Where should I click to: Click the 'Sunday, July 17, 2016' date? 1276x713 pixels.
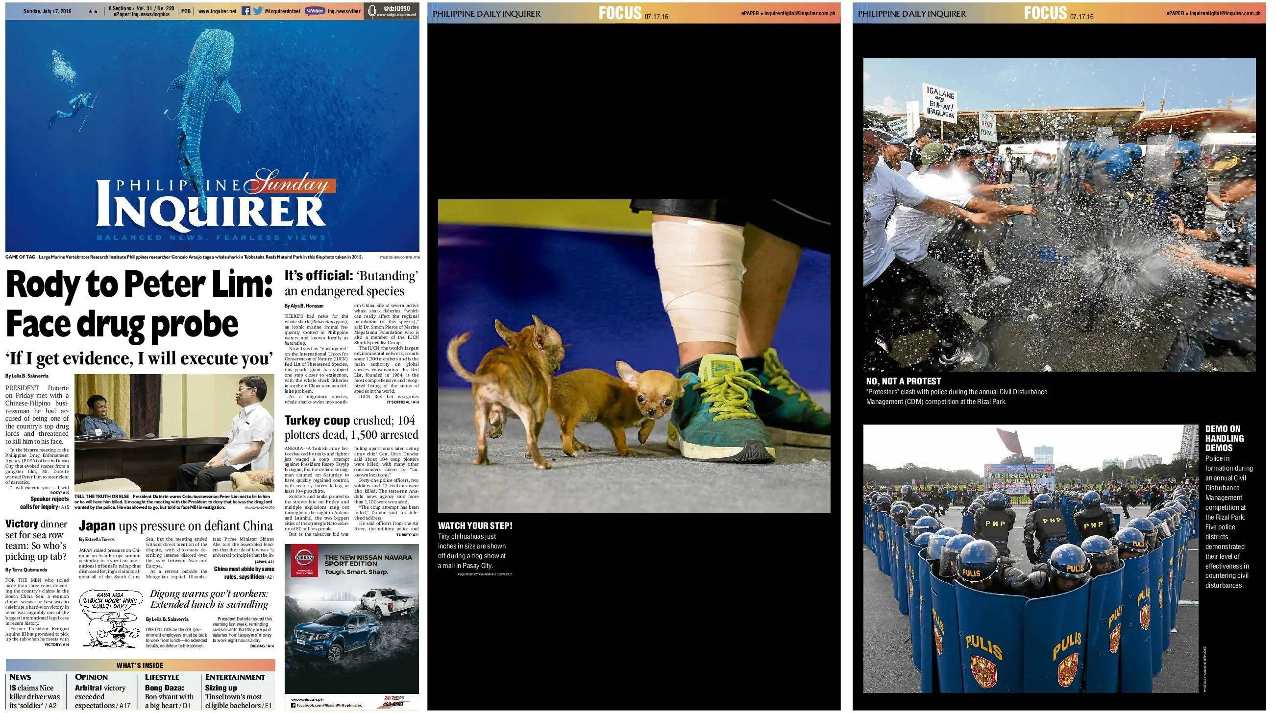[47, 11]
